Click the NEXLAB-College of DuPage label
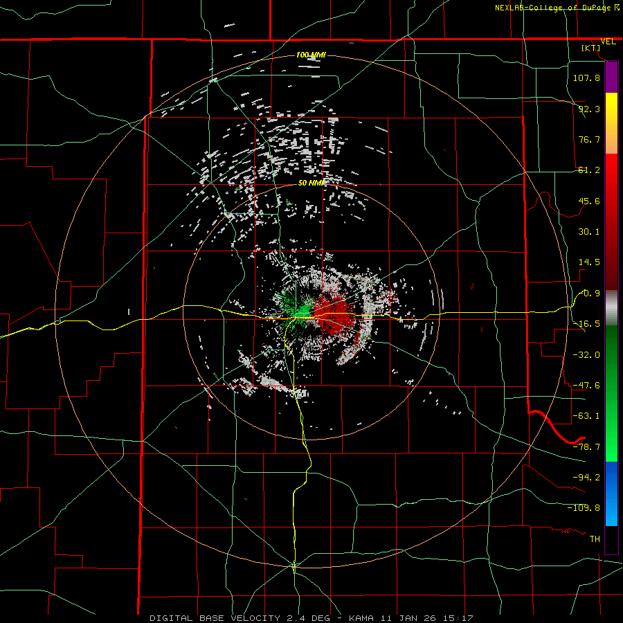Viewport: 623px width, 623px height. pyautogui.click(x=557, y=8)
